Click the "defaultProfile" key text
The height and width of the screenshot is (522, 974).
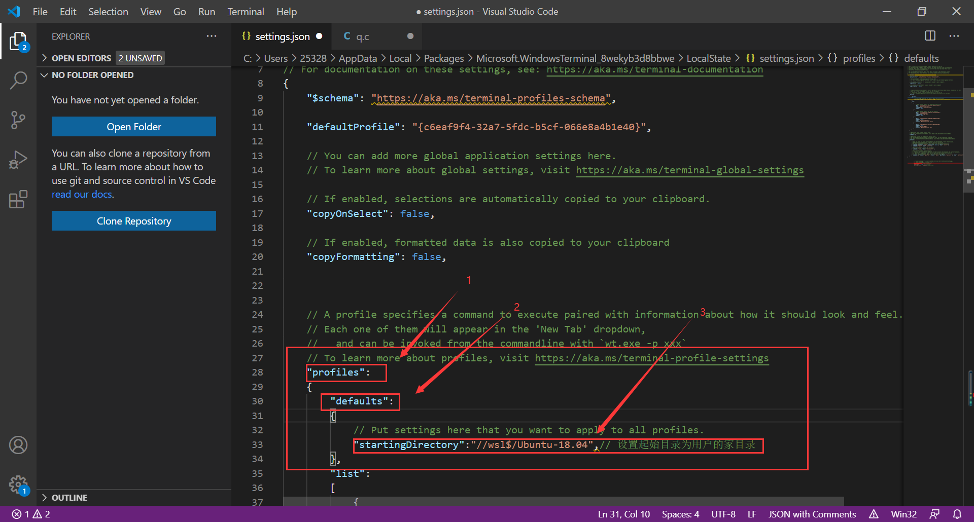(x=354, y=127)
